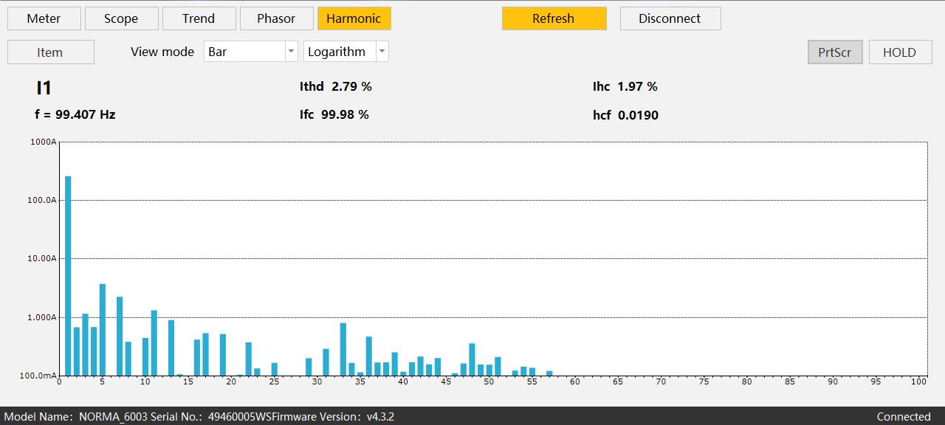Expand the Bar view mode dropdown arrow
This screenshot has height=425, width=945.
tap(291, 52)
